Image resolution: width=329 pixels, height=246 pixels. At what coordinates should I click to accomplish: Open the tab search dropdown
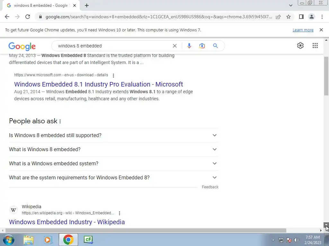290,5
